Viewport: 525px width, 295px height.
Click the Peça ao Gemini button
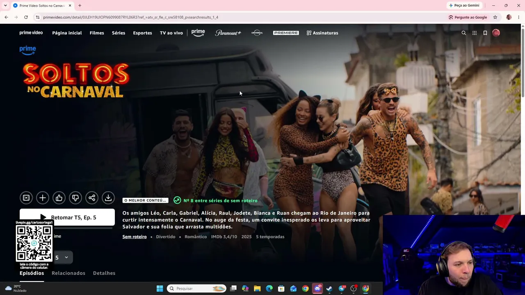pos(464,5)
